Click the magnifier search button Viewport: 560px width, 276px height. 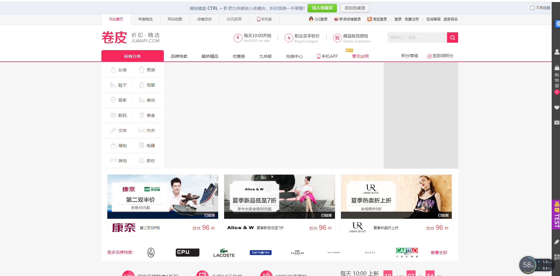(452, 38)
